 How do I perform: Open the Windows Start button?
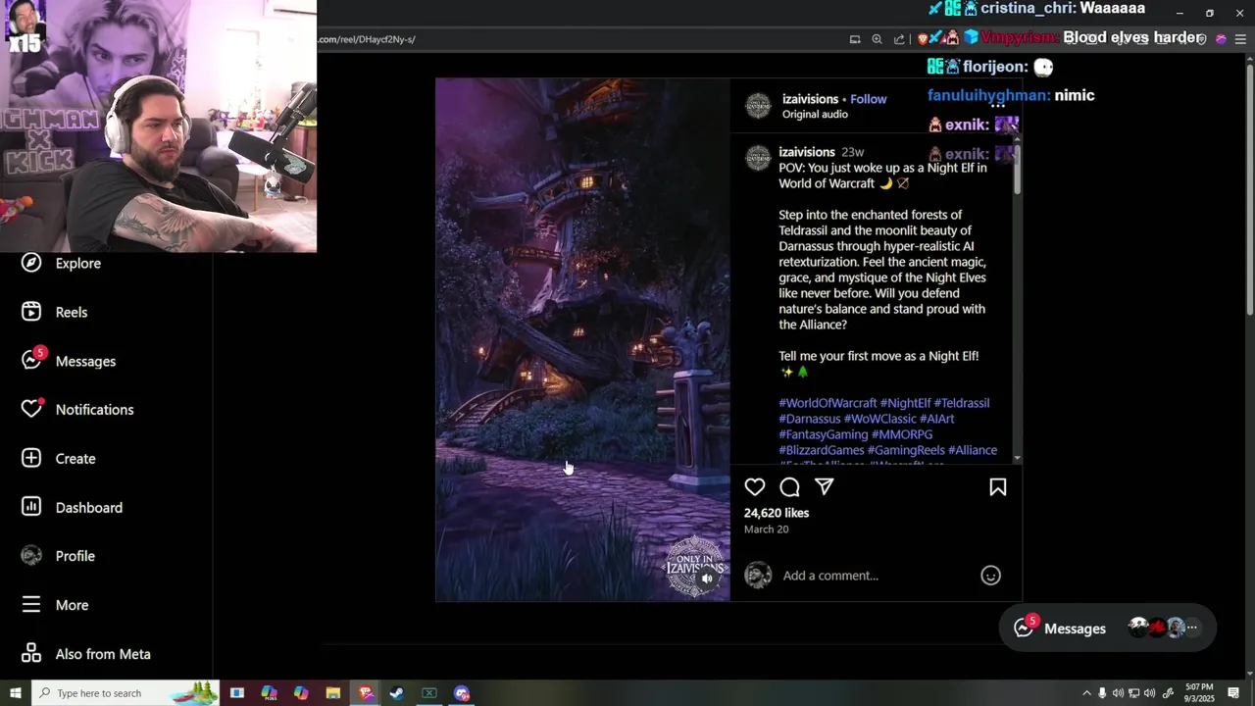[x=16, y=693]
